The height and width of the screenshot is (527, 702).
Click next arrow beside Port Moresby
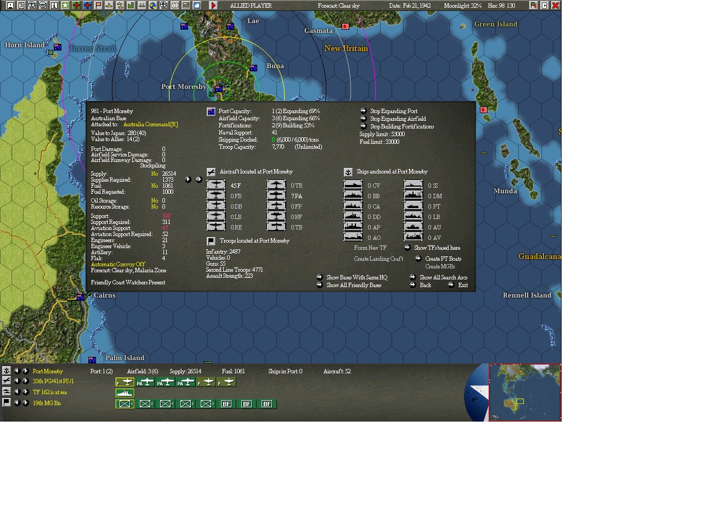click(x=25, y=371)
